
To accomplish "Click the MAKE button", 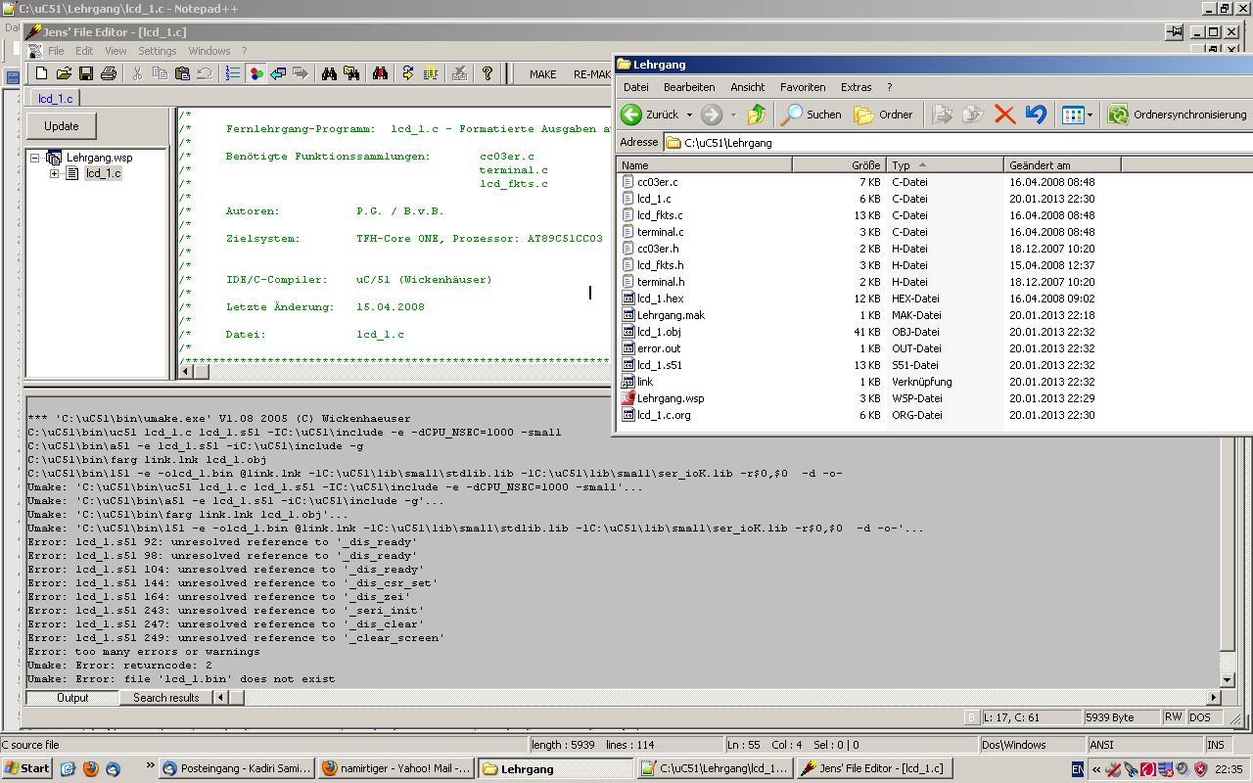I will click(542, 74).
